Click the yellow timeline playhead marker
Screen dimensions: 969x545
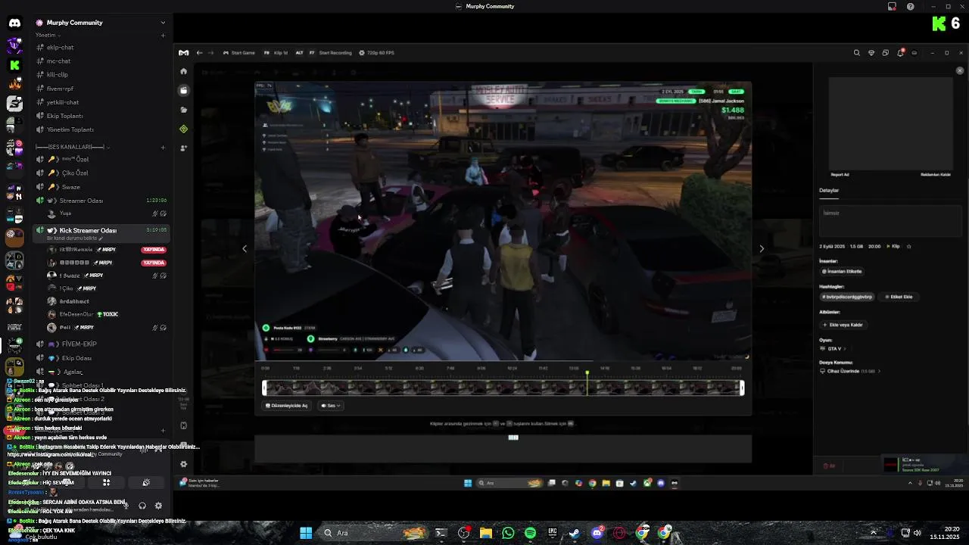[x=587, y=374]
